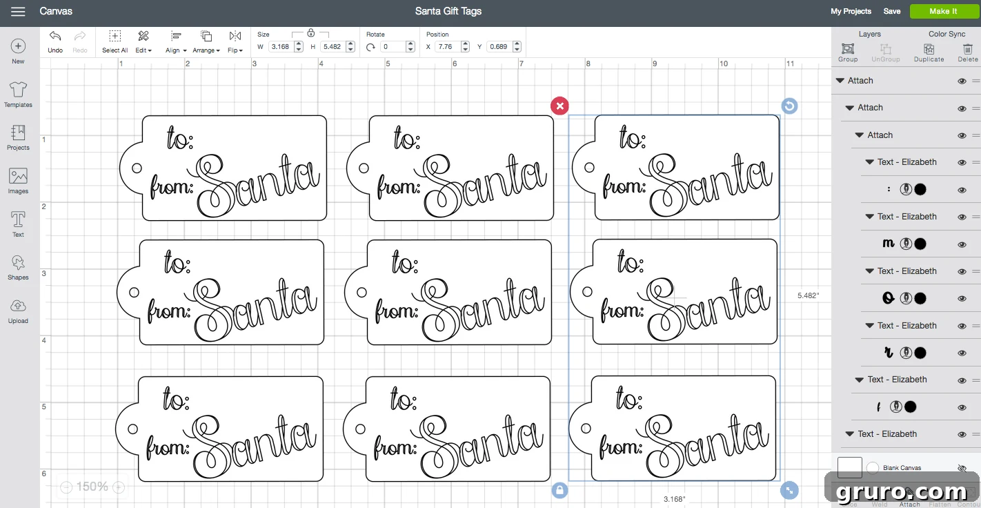
Task: Collapse Text - Elizabeth group above f layer
Action: [x=860, y=380]
